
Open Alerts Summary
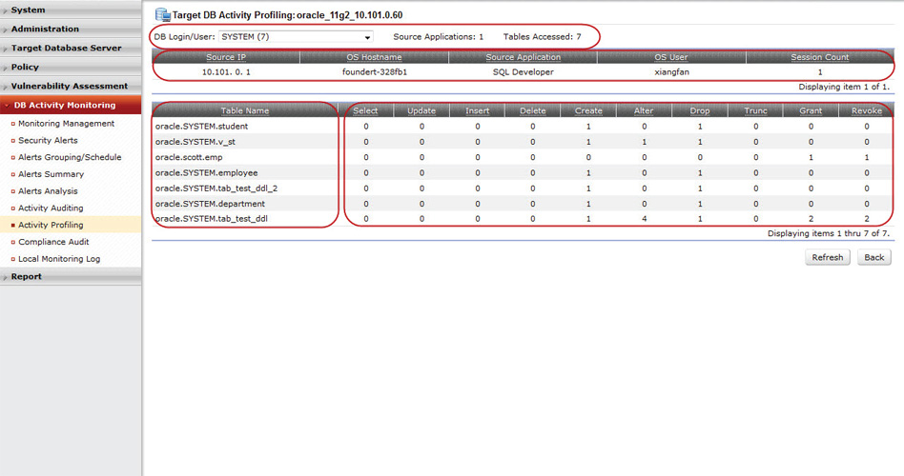pyautogui.click(x=51, y=174)
